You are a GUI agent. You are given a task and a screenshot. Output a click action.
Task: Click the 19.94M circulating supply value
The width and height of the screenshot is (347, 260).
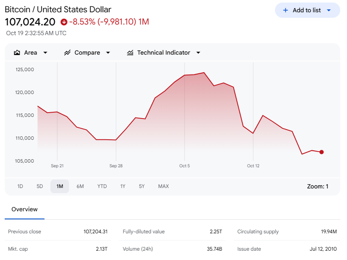point(329,232)
